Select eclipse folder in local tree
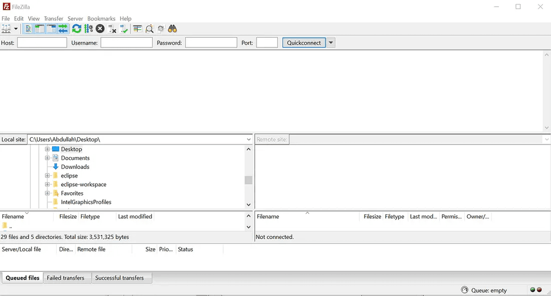The height and width of the screenshot is (296, 551). point(69,176)
